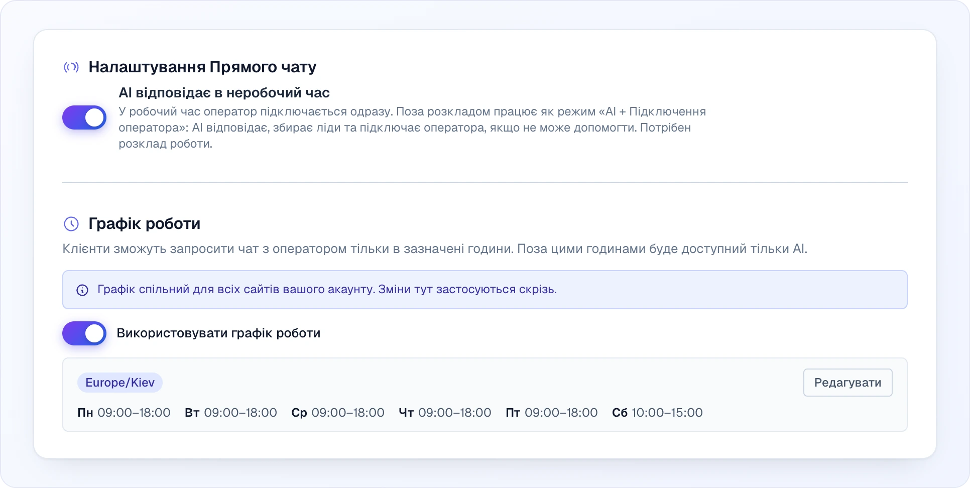Open schedule editor with Редагувати button
The height and width of the screenshot is (488, 970).
pos(847,383)
